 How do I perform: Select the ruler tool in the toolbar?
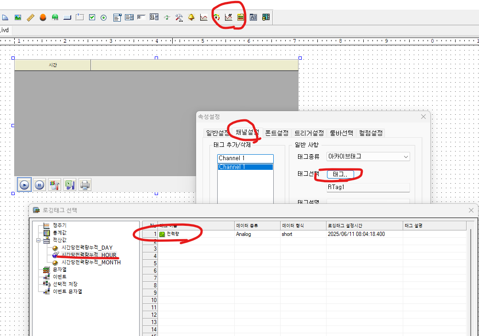point(30,17)
